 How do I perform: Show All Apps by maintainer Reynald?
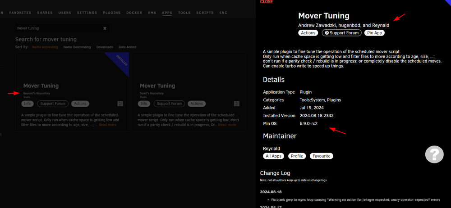[274, 156]
